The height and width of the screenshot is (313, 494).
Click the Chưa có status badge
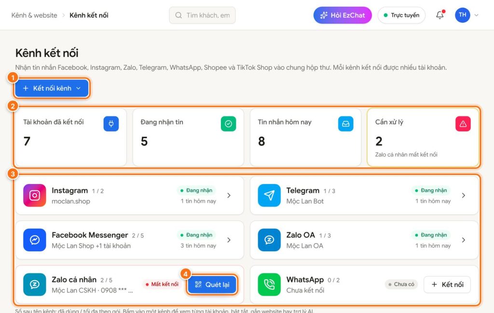[401, 285]
